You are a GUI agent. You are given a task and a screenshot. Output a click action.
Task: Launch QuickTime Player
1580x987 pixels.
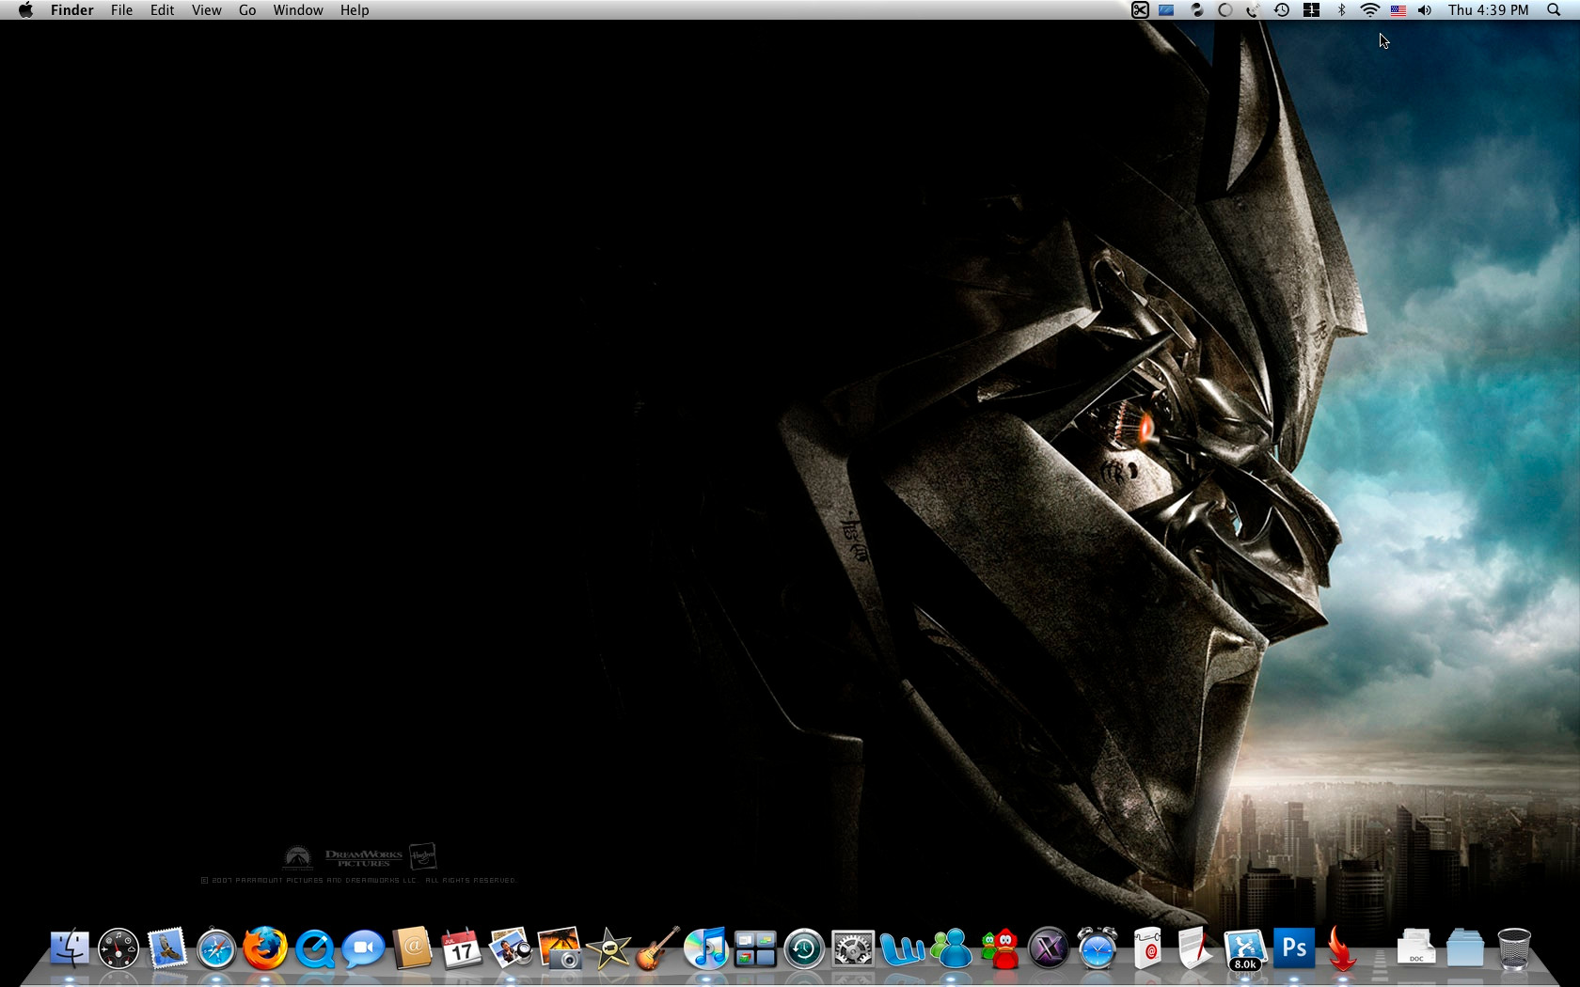[314, 948]
